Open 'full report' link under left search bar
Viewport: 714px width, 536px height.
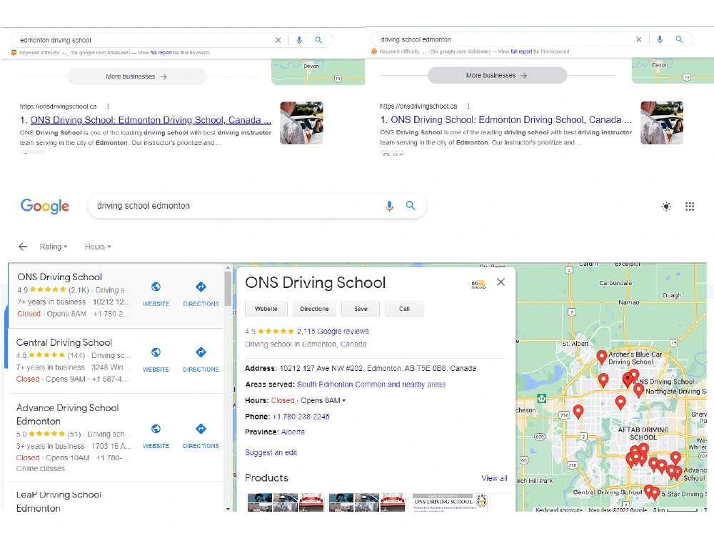[161, 52]
